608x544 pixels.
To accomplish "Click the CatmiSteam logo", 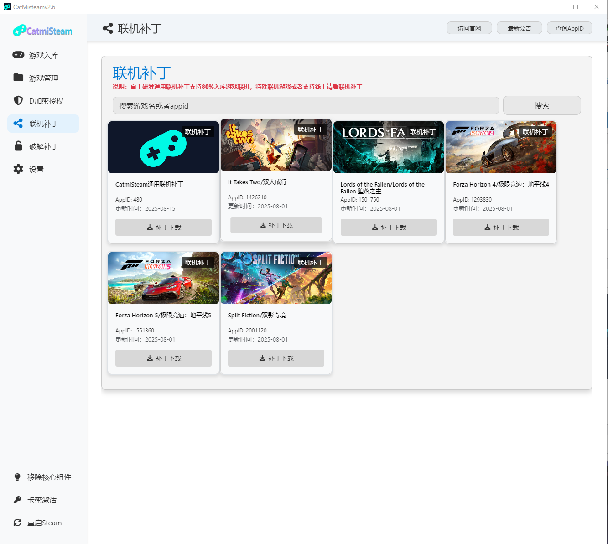I will (42, 30).
